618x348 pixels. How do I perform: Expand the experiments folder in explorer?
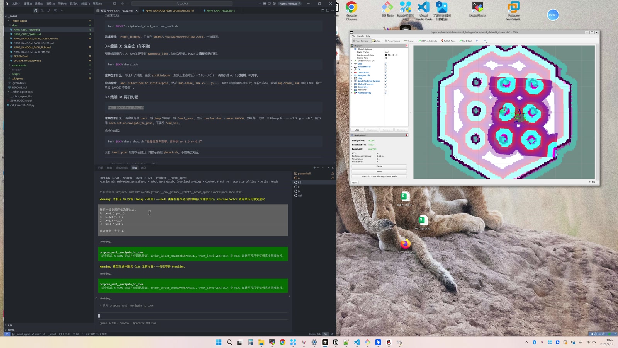coord(19,65)
